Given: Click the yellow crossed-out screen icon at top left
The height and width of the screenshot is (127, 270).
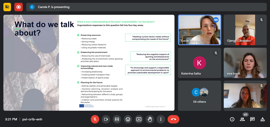Looking at the screenshot, I should pyautogui.click(x=7, y=7).
